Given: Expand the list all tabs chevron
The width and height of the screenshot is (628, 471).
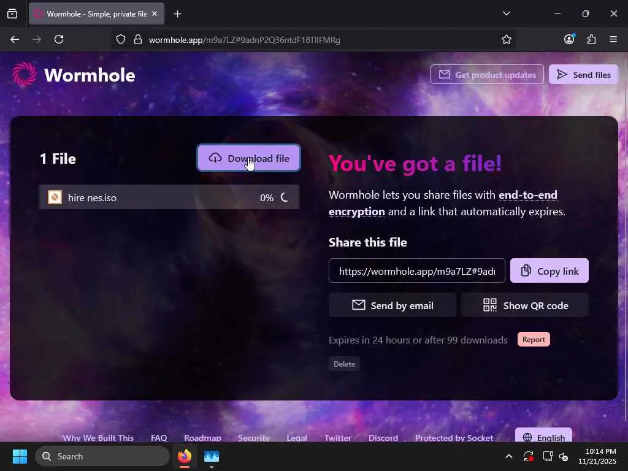Looking at the screenshot, I should point(506,13).
